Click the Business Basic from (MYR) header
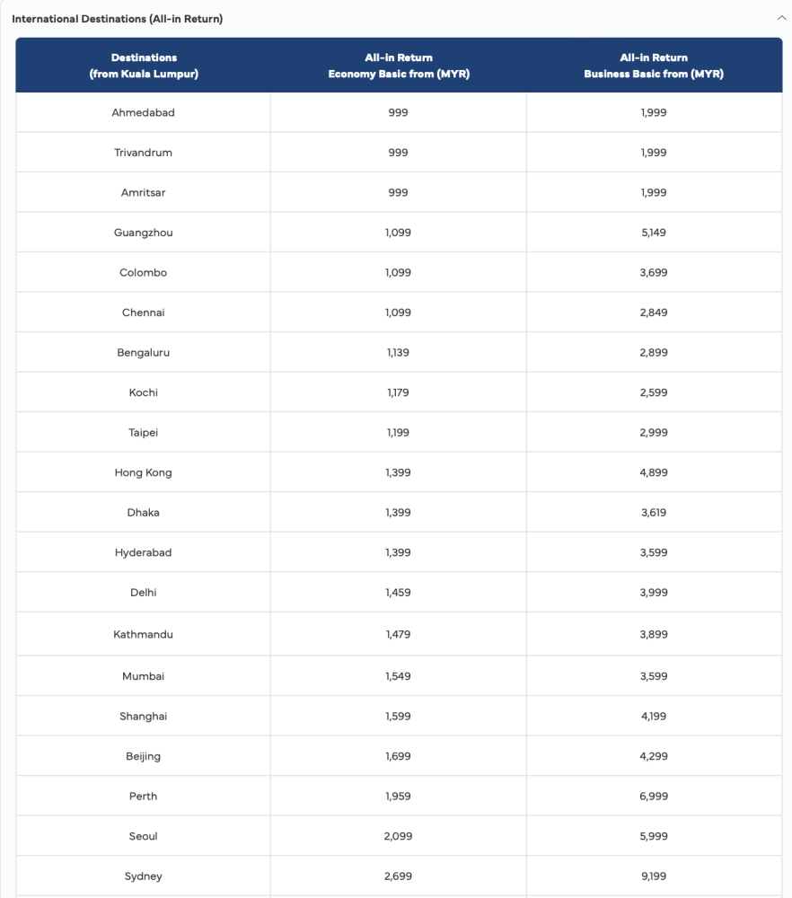Viewport: 792px width, 898px height. click(x=654, y=66)
